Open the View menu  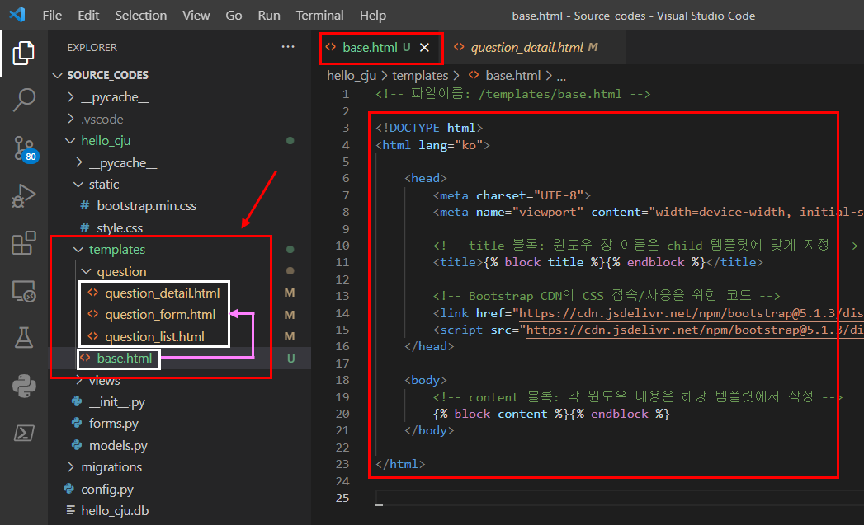pos(196,16)
